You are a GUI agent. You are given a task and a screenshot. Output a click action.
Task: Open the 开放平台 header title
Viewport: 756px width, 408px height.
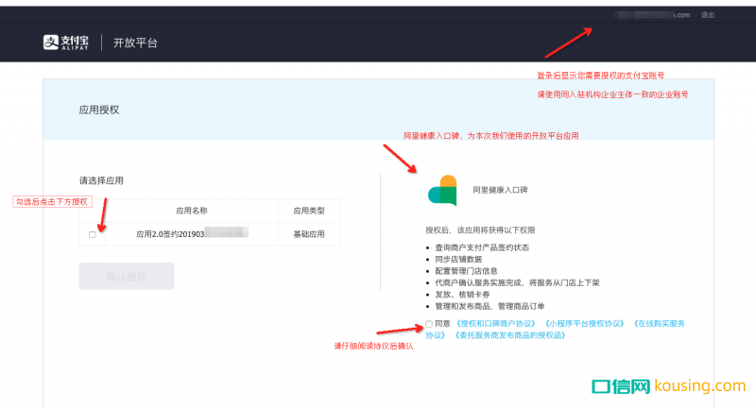(135, 42)
